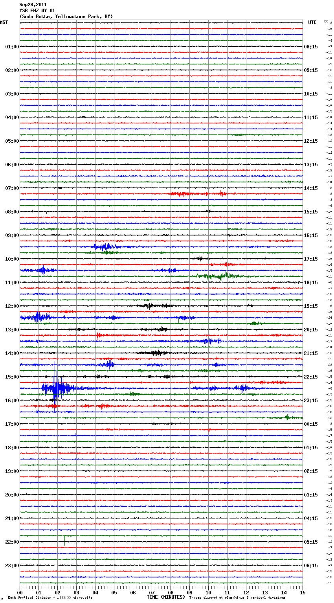Click the 06:15 UTC time label
334x603 pixels.
coord(311,566)
